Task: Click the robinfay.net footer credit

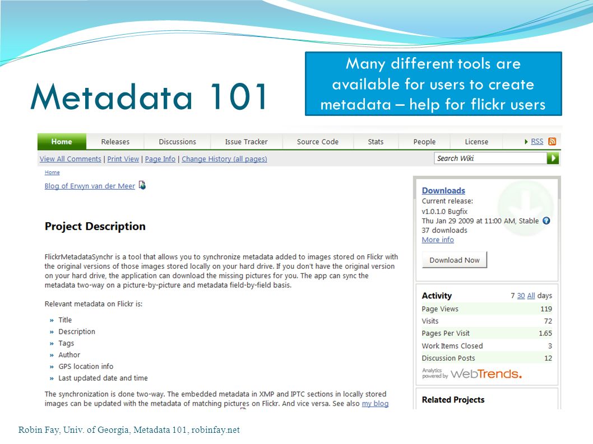Action: pyautogui.click(x=215, y=429)
